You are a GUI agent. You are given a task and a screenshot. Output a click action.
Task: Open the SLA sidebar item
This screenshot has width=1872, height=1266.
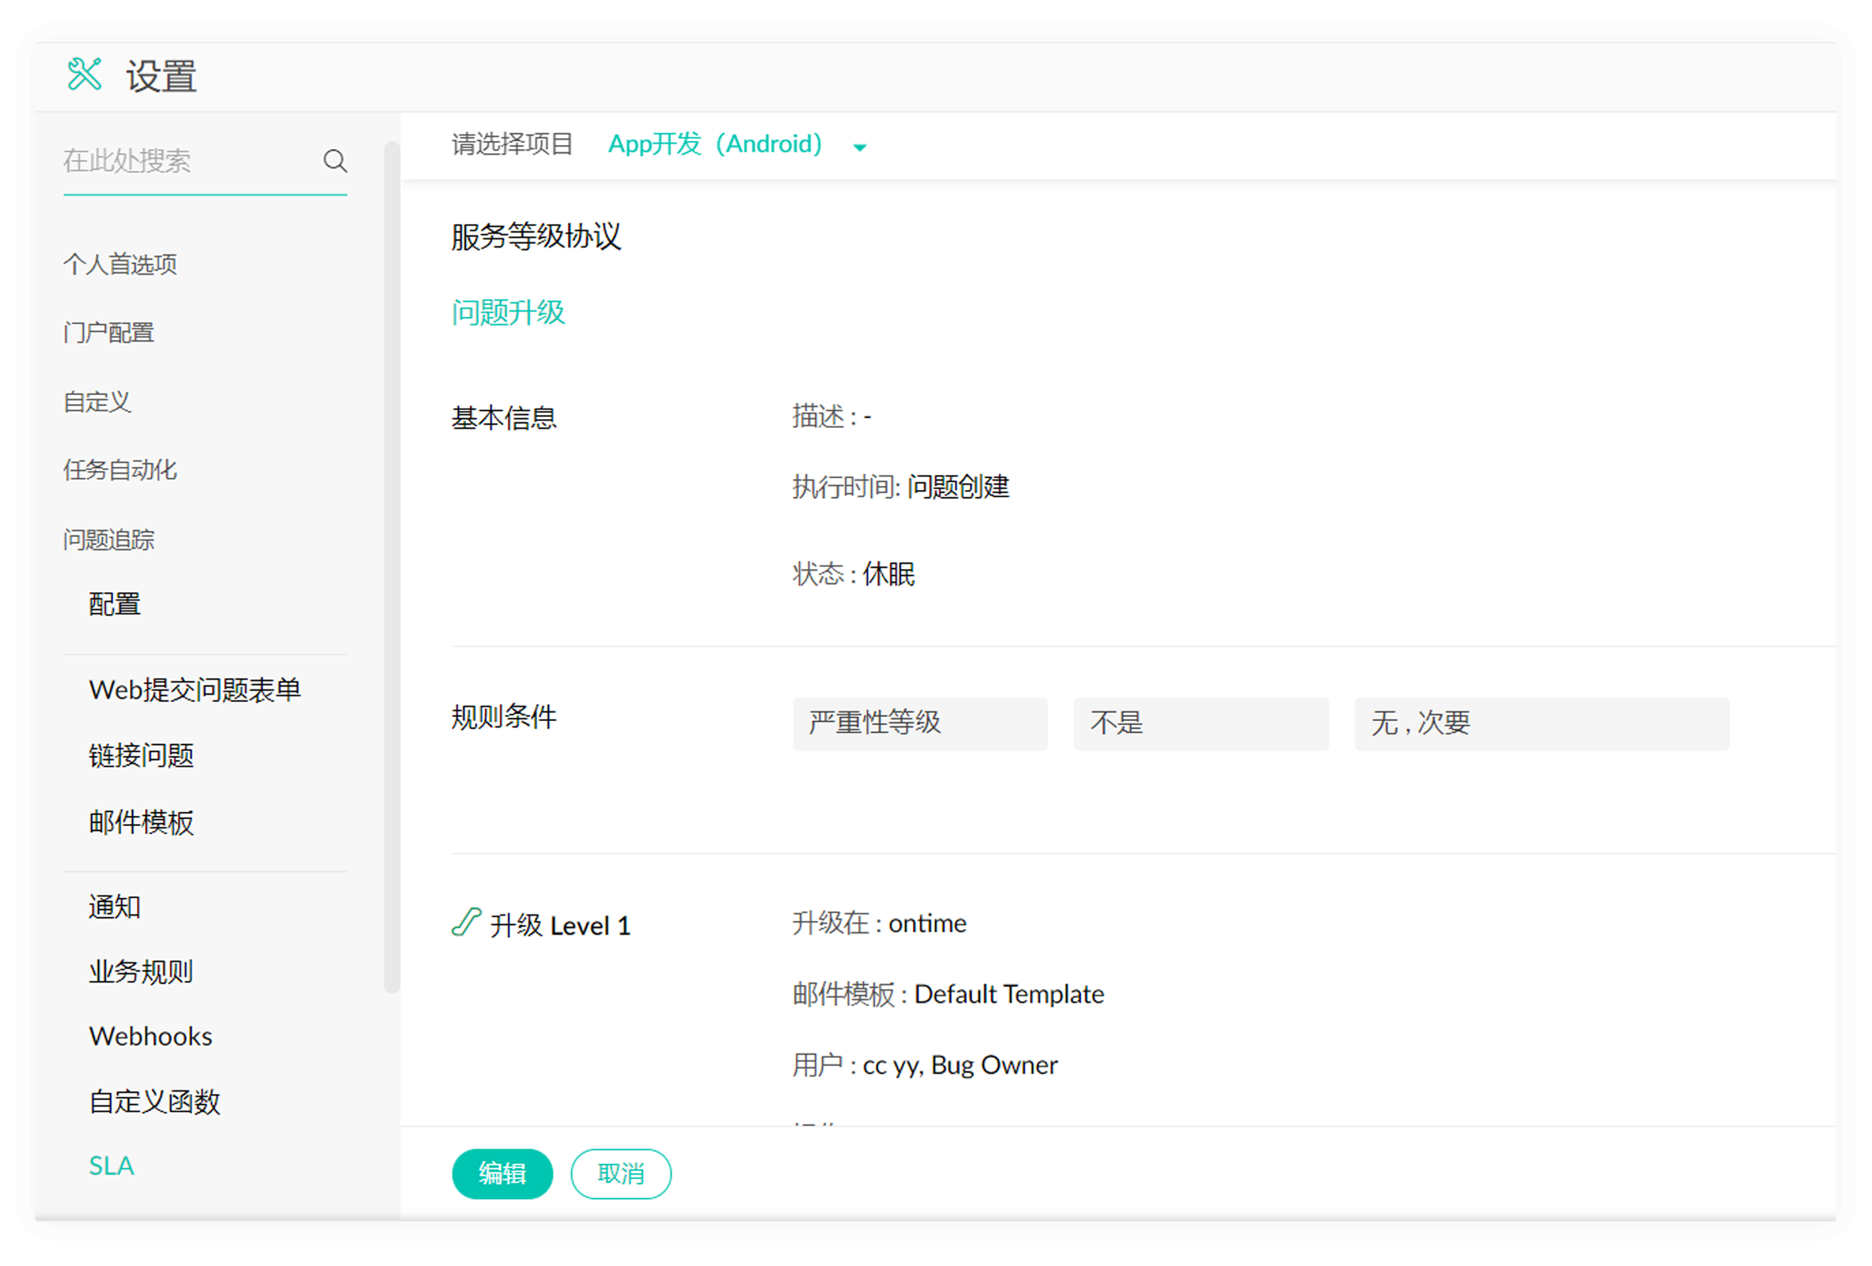pyautogui.click(x=112, y=1166)
